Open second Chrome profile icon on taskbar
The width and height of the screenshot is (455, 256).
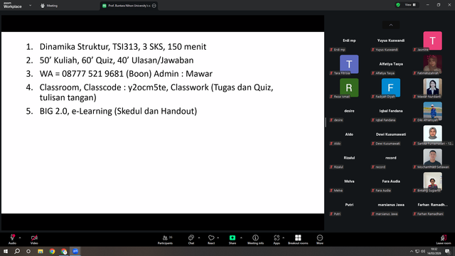tap(64, 251)
